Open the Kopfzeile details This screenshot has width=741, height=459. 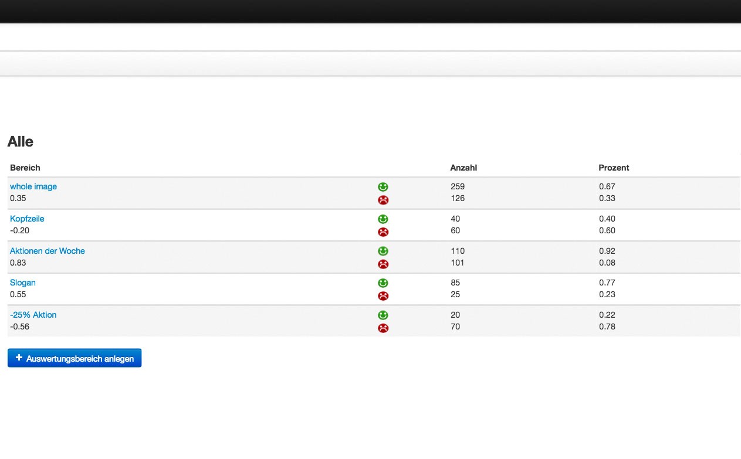tap(27, 219)
